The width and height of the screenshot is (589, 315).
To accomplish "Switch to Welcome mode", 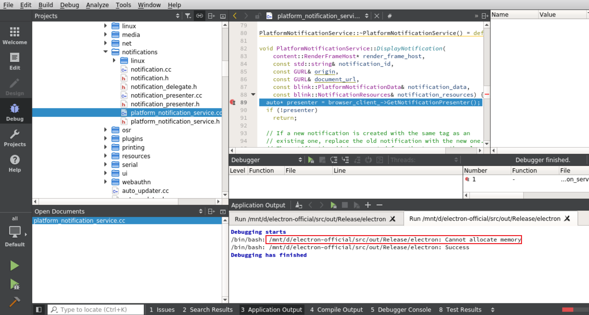I will point(14,35).
